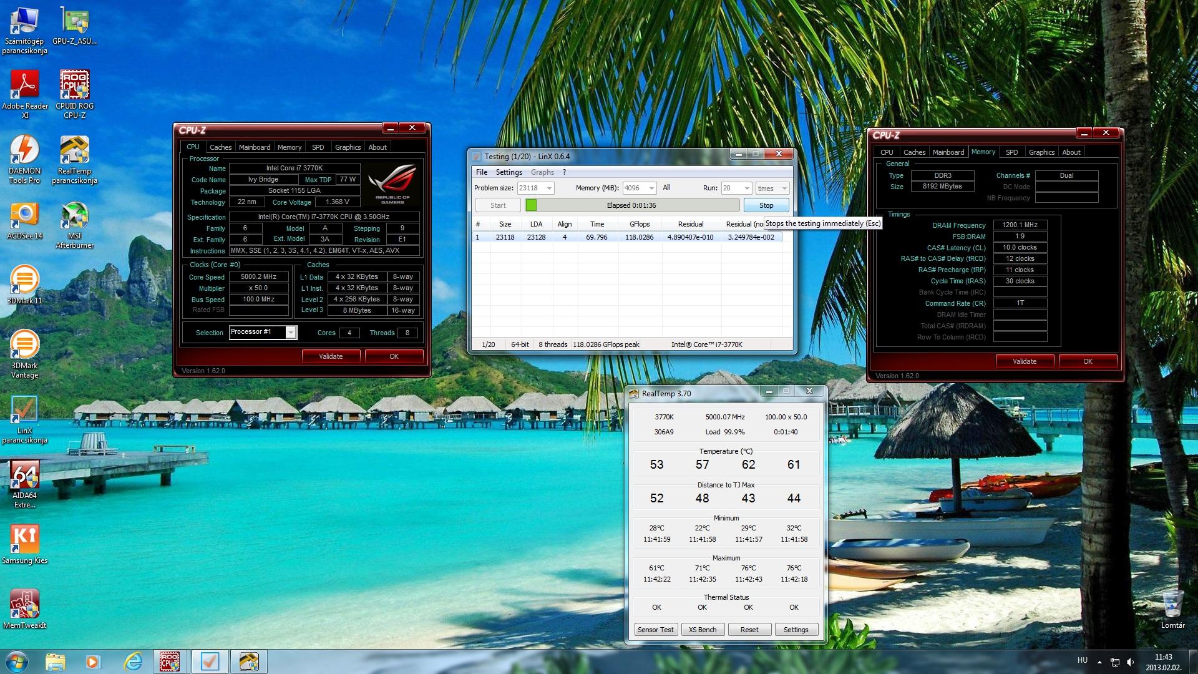Open the Windows Start menu orb
Viewport: 1198px width, 674px height.
pyautogui.click(x=17, y=662)
